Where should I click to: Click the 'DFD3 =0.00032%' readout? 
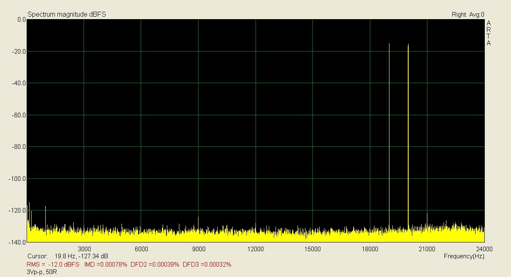[x=207, y=265]
